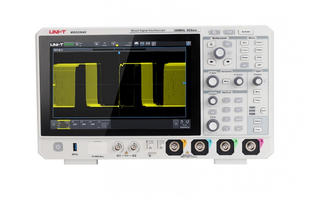Push the Digital button
This screenshot has height=197, width=316.
(239, 119)
